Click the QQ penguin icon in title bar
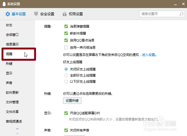 4,4
